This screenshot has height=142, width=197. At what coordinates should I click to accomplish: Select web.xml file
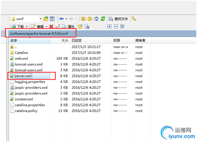click(x=21, y=59)
